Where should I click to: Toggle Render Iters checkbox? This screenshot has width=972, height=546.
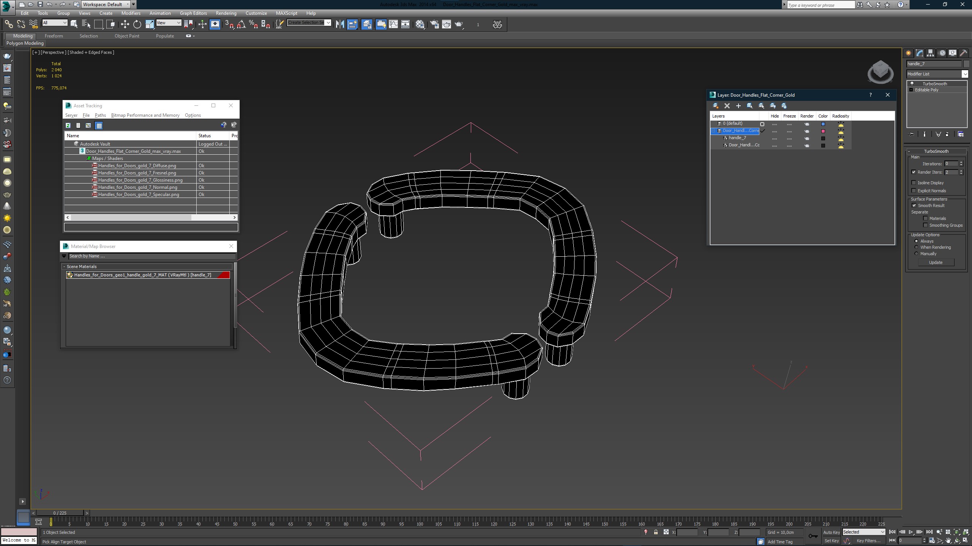(x=914, y=172)
